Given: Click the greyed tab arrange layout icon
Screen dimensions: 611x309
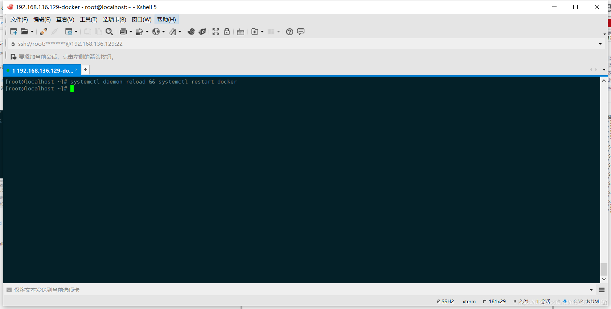Looking at the screenshot, I should pyautogui.click(x=271, y=32).
